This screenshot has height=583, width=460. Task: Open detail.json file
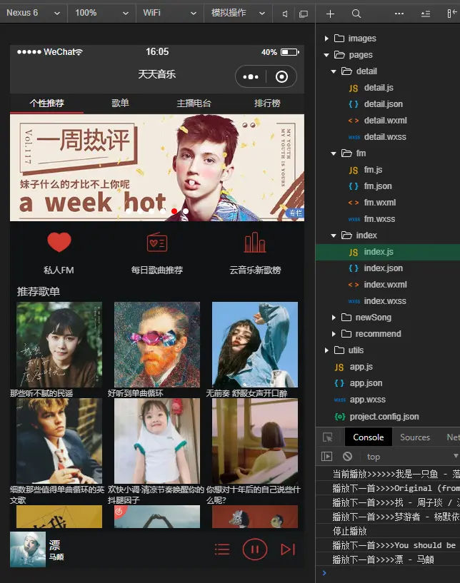pos(384,104)
